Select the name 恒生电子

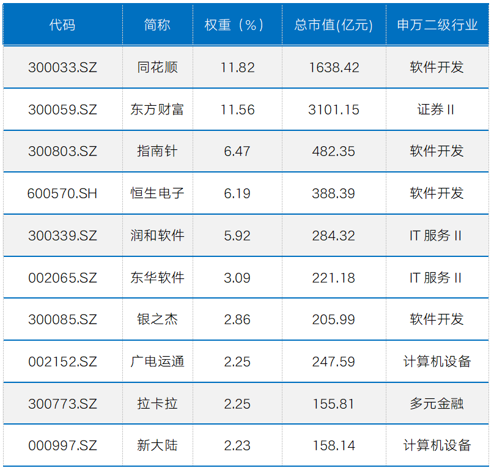click(157, 193)
